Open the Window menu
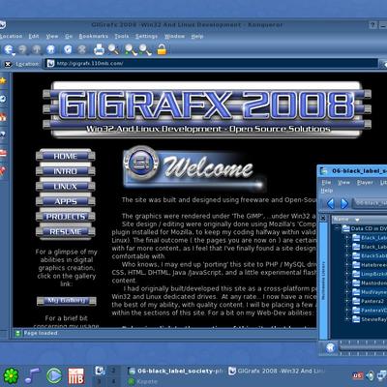 coord(174,36)
